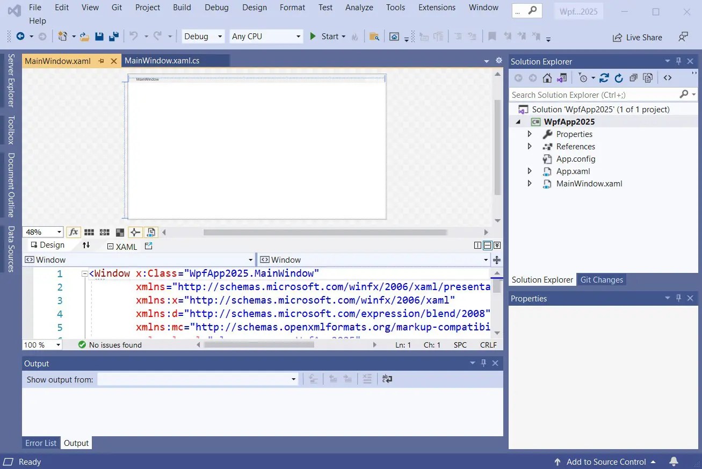702x469 pixels.
Task: Switch to MainWindow.xaml.cs tab
Action: (162, 61)
